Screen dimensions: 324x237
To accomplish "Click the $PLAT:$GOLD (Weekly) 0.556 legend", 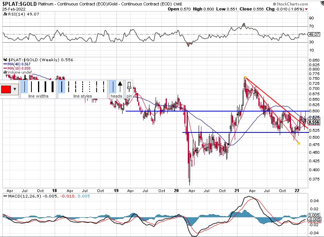I will pyautogui.click(x=38, y=60).
